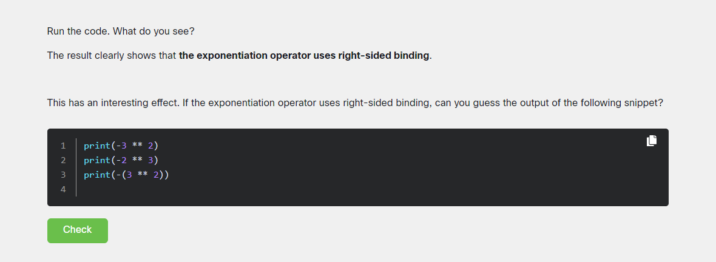Click the bold right-sided binding text
The image size is (716, 262).
[304, 56]
